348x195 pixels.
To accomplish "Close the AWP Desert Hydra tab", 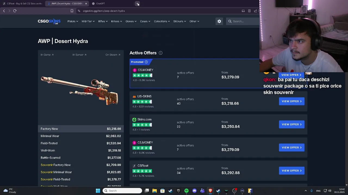I will click(86, 4).
